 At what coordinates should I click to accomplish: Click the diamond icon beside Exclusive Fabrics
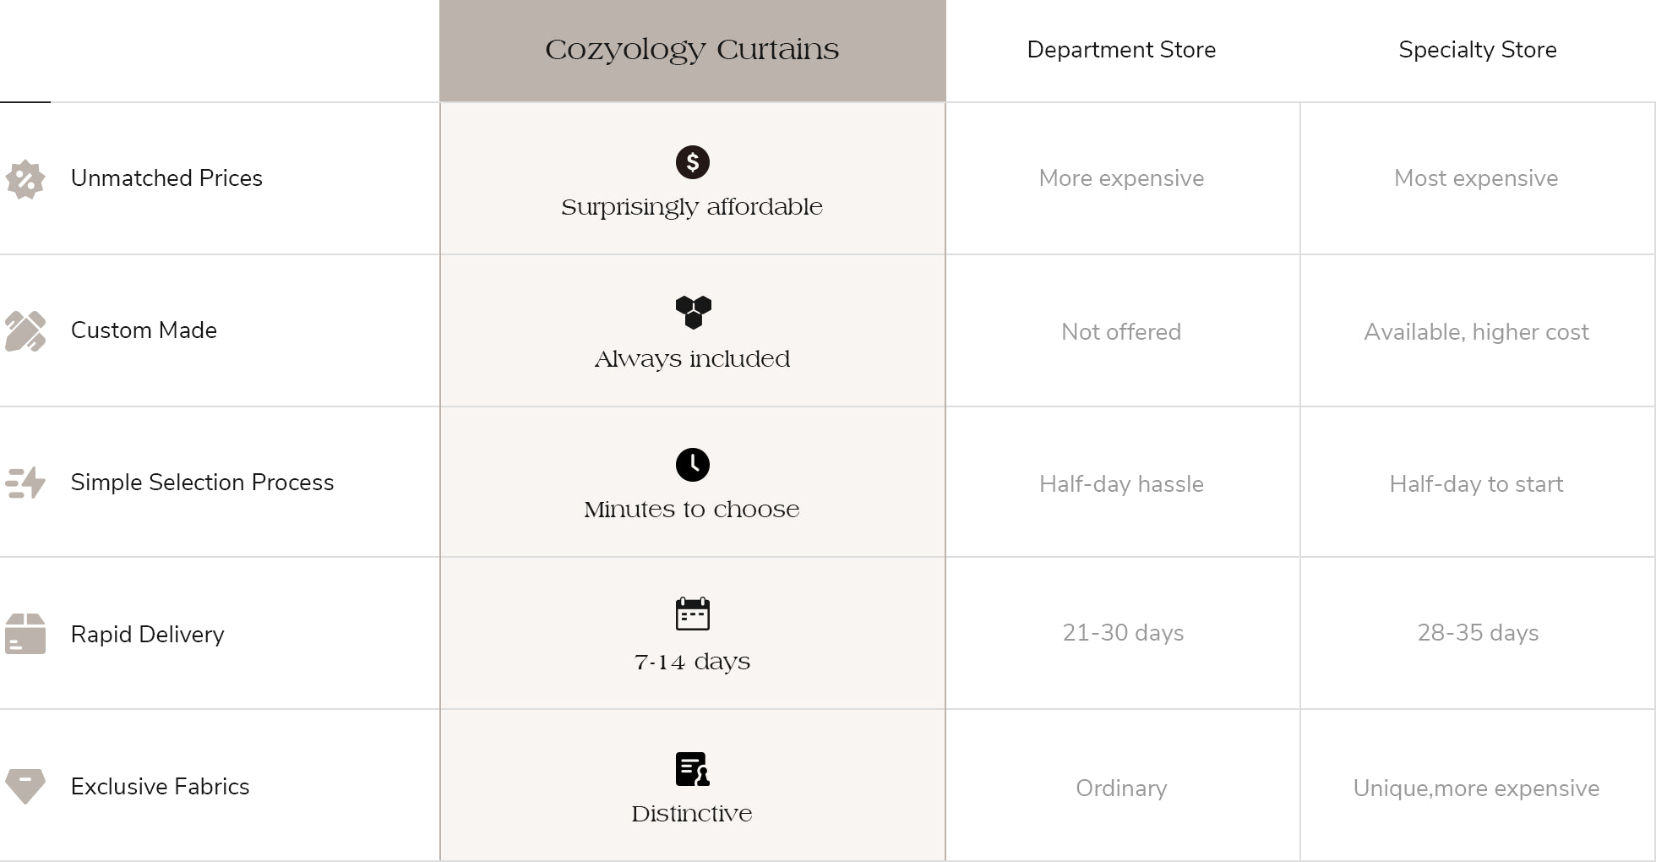[25, 786]
